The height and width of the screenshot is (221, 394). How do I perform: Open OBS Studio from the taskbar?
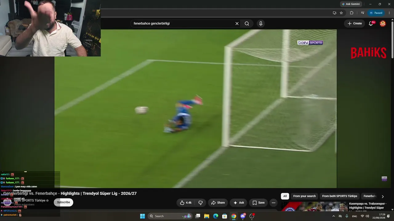click(252, 216)
